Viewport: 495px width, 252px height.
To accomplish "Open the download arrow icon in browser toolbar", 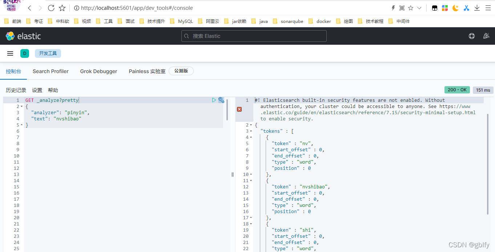I will click(477, 8).
